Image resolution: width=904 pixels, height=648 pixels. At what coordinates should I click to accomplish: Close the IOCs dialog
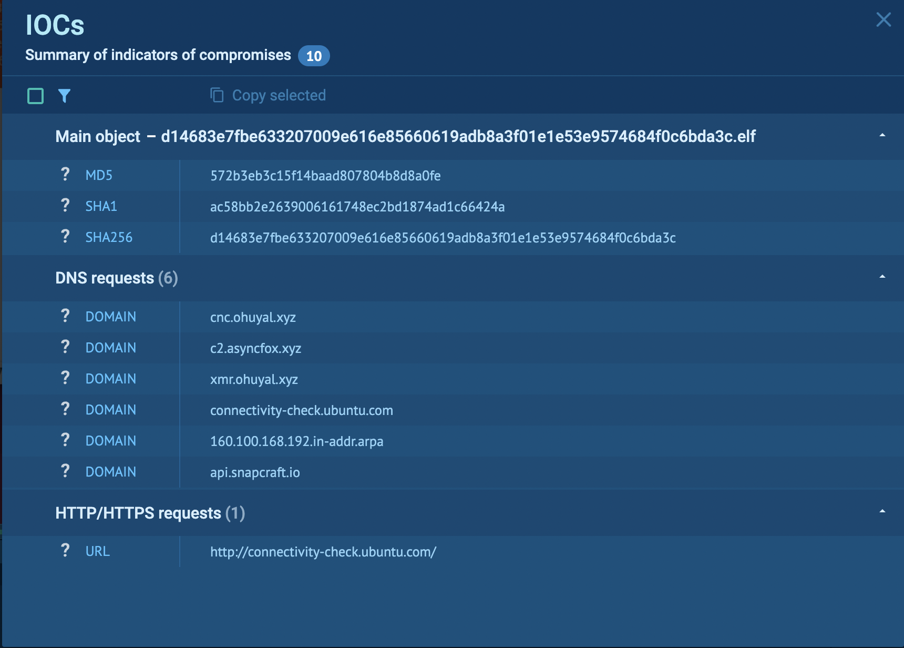coord(884,20)
